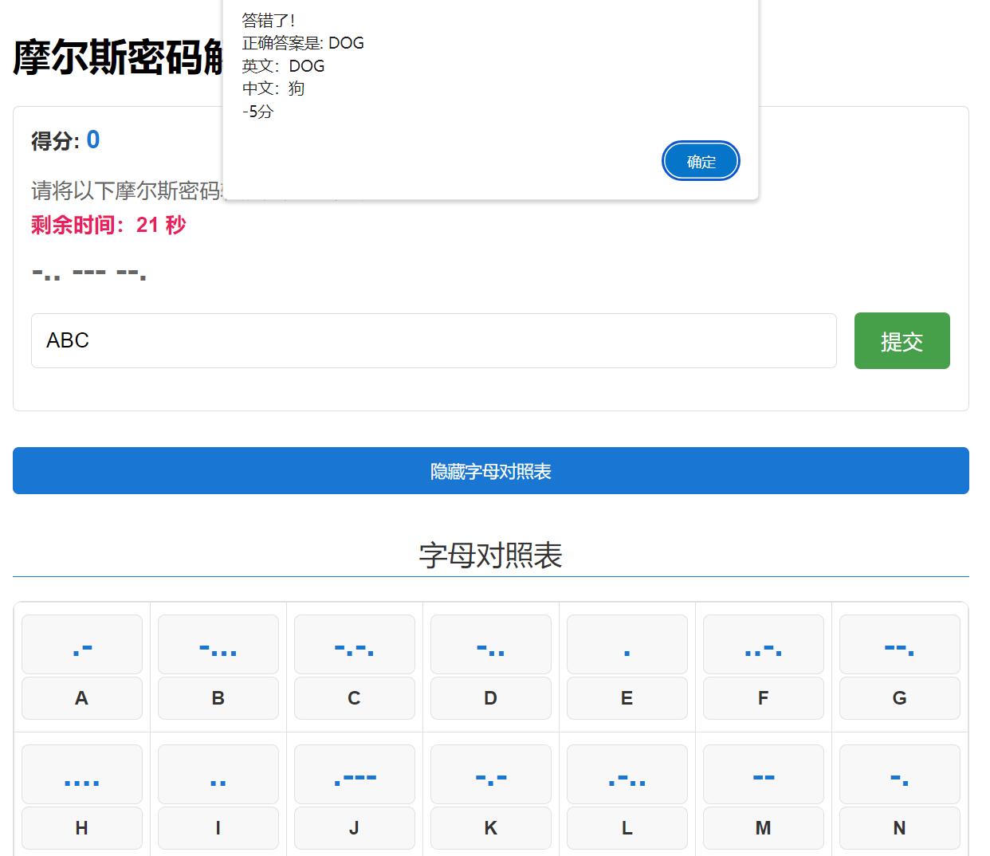Select the morse code cell for B
The height and width of the screenshot is (856, 990).
pyautogui.click(x=218, y=645)
